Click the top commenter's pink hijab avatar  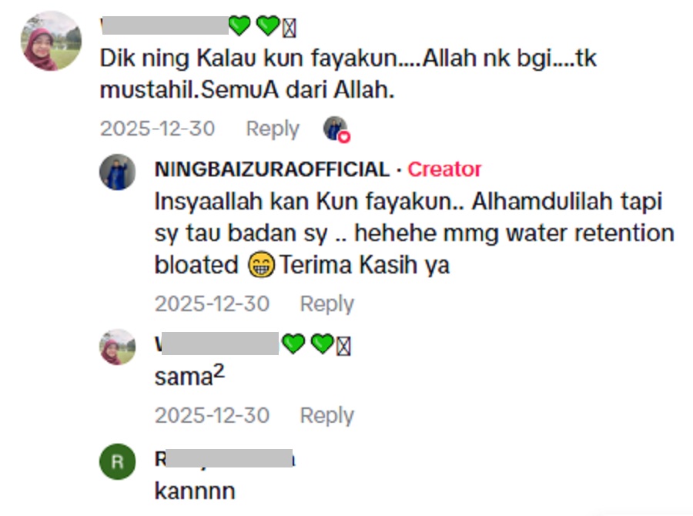click(x=51, y=41)
